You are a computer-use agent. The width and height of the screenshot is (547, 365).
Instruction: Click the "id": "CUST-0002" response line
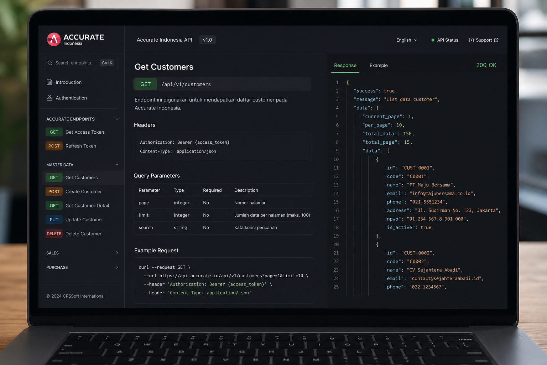409,253
